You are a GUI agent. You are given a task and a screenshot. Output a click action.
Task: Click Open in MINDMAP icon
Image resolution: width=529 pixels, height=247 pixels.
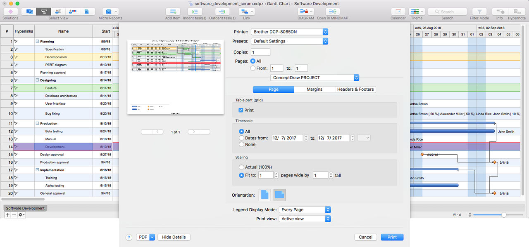(332, 12)
